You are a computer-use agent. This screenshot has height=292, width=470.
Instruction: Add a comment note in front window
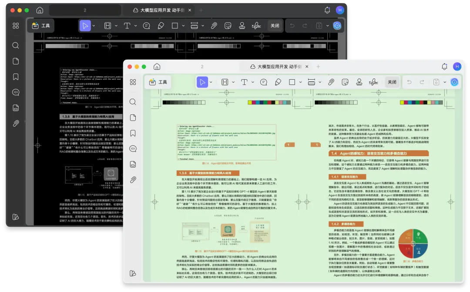point(263,82)
